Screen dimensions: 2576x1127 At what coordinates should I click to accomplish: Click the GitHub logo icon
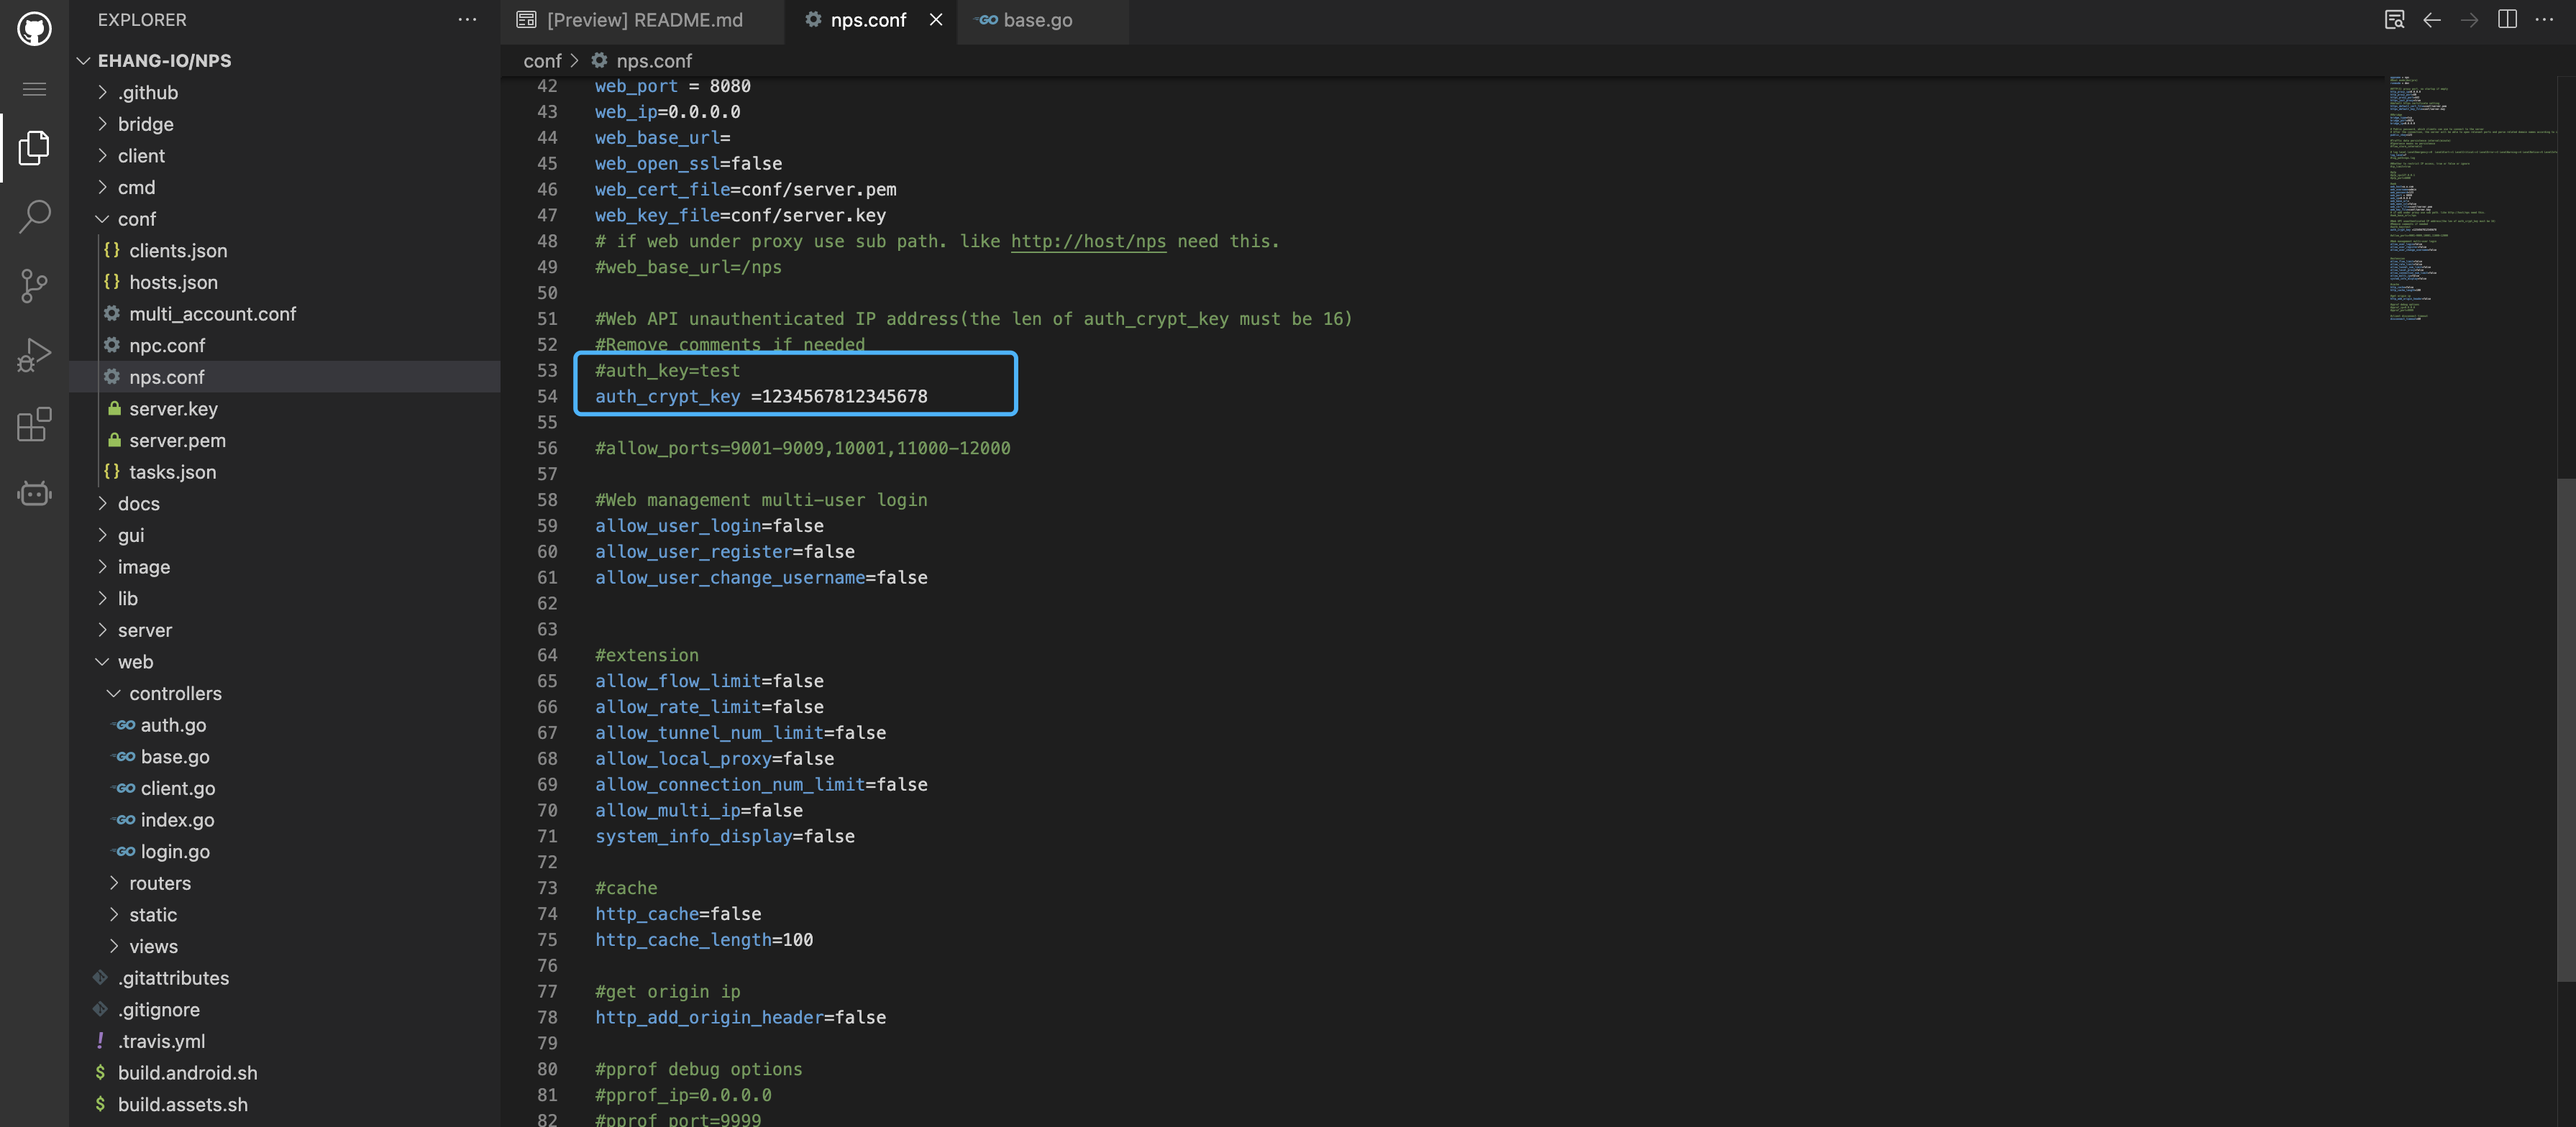tap(34, 29)
